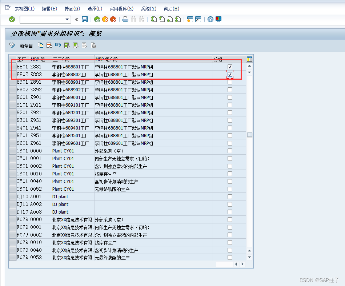
Task: Click the bottom scroll-down arrow of table
Action: coord(249,257)
